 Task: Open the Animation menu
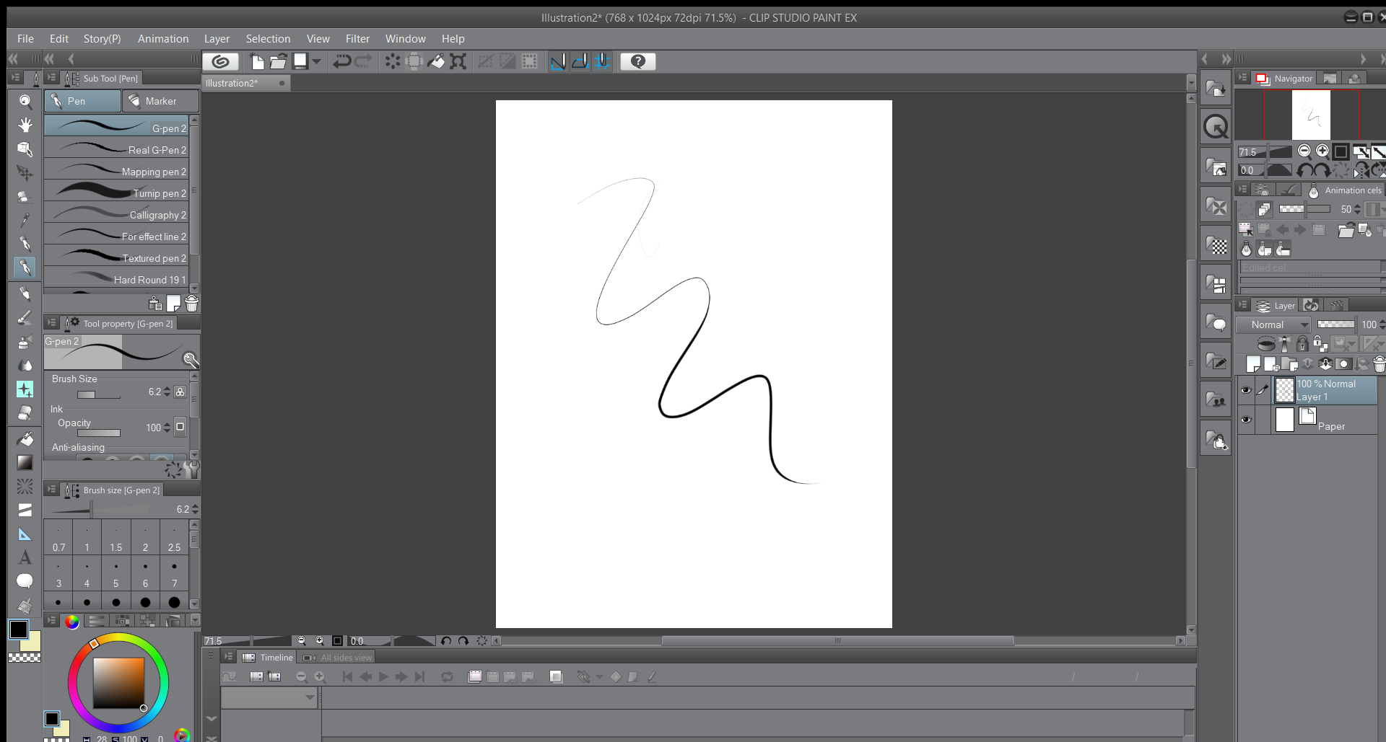coord(162,38)
